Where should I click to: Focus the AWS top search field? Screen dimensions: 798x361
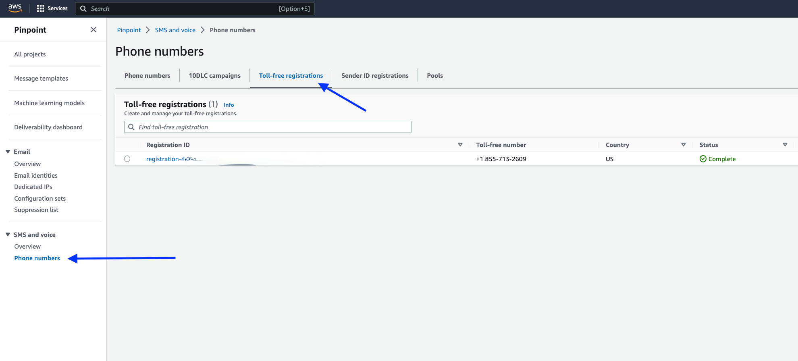[x=195, y=8]
